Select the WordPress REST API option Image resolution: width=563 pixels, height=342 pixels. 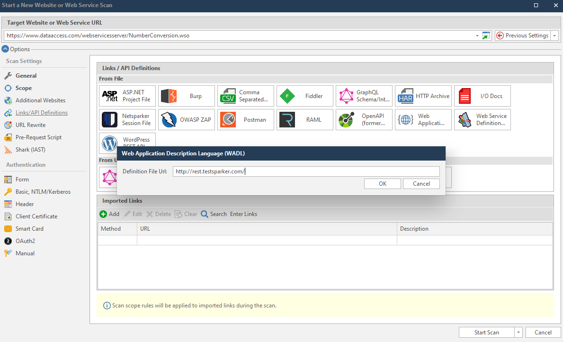[127, 143]
